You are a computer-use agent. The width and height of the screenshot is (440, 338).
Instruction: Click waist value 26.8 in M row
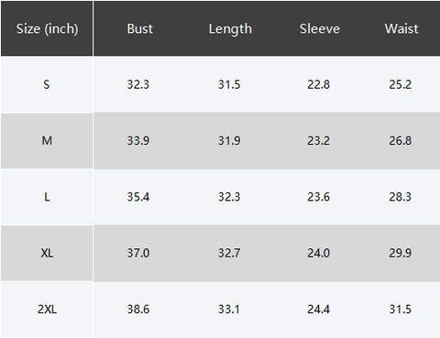(x=401, y=141)
